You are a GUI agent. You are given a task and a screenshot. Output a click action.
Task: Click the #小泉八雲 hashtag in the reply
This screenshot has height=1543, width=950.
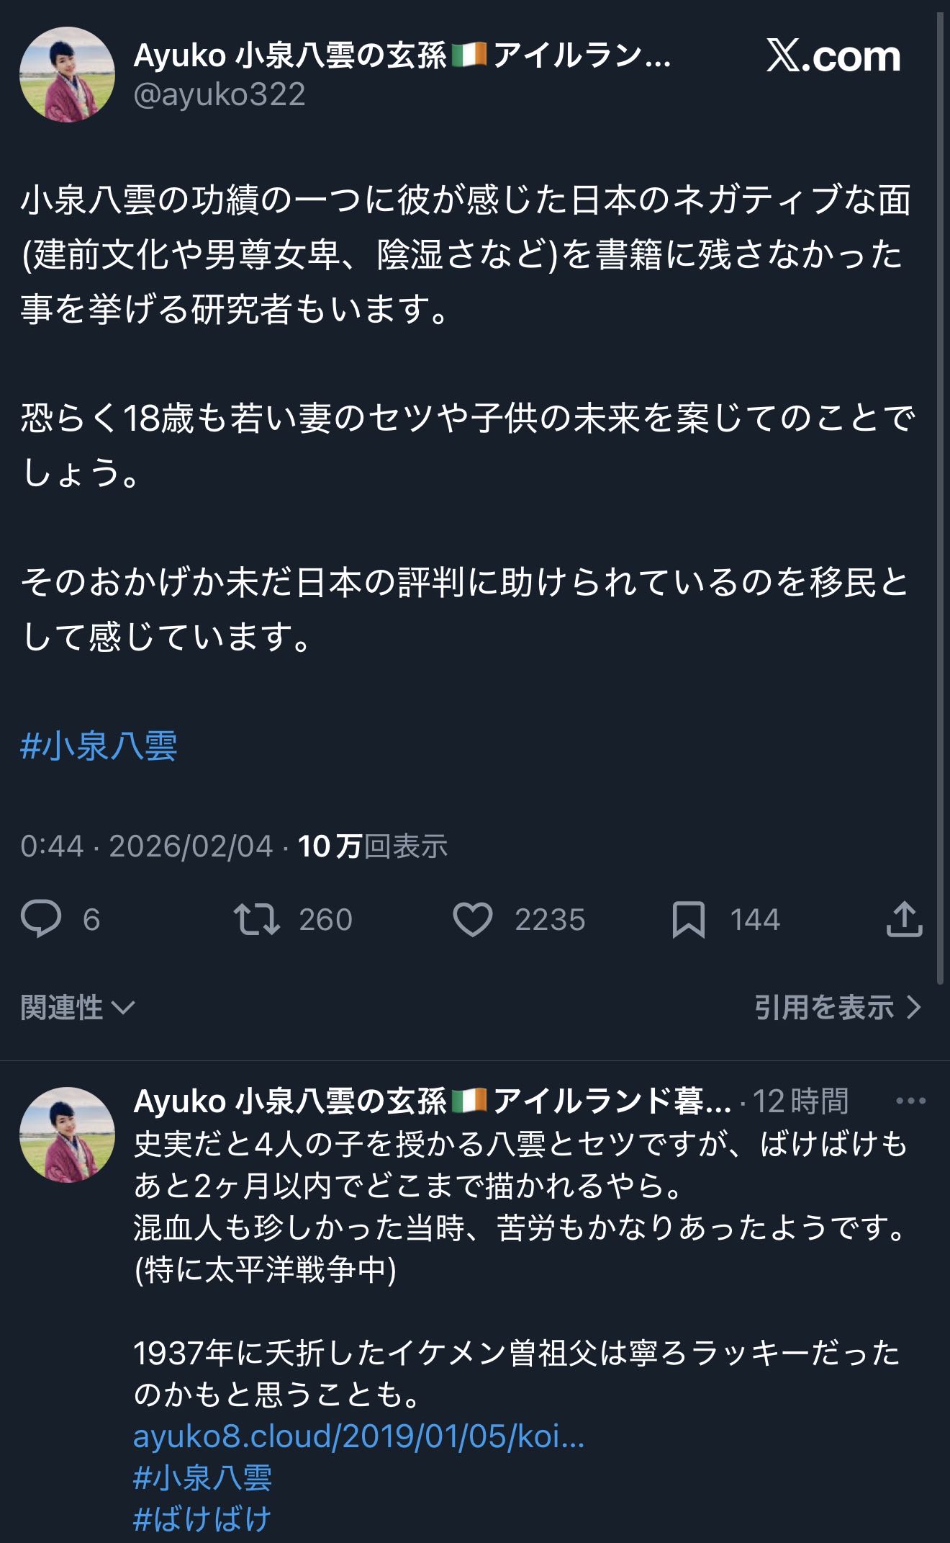pos(202,1477)
